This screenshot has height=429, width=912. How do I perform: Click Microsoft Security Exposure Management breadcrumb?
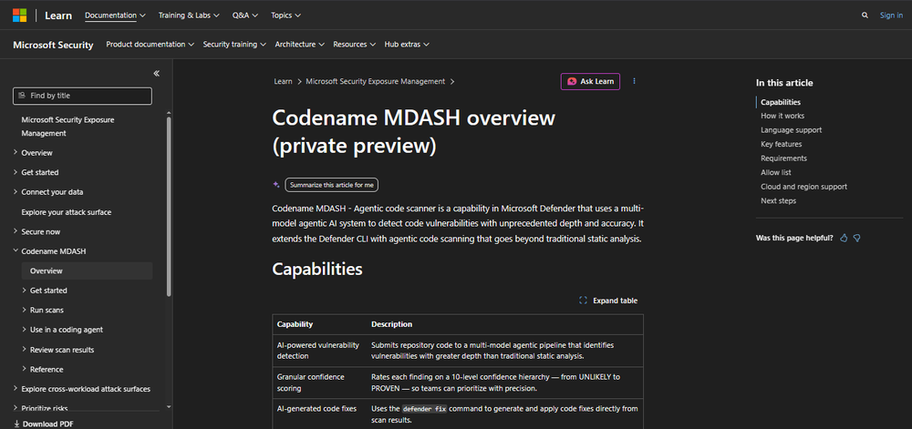[375, 81]
